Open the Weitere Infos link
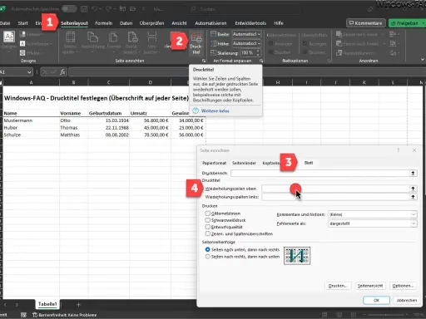 (x=215, y=110)
